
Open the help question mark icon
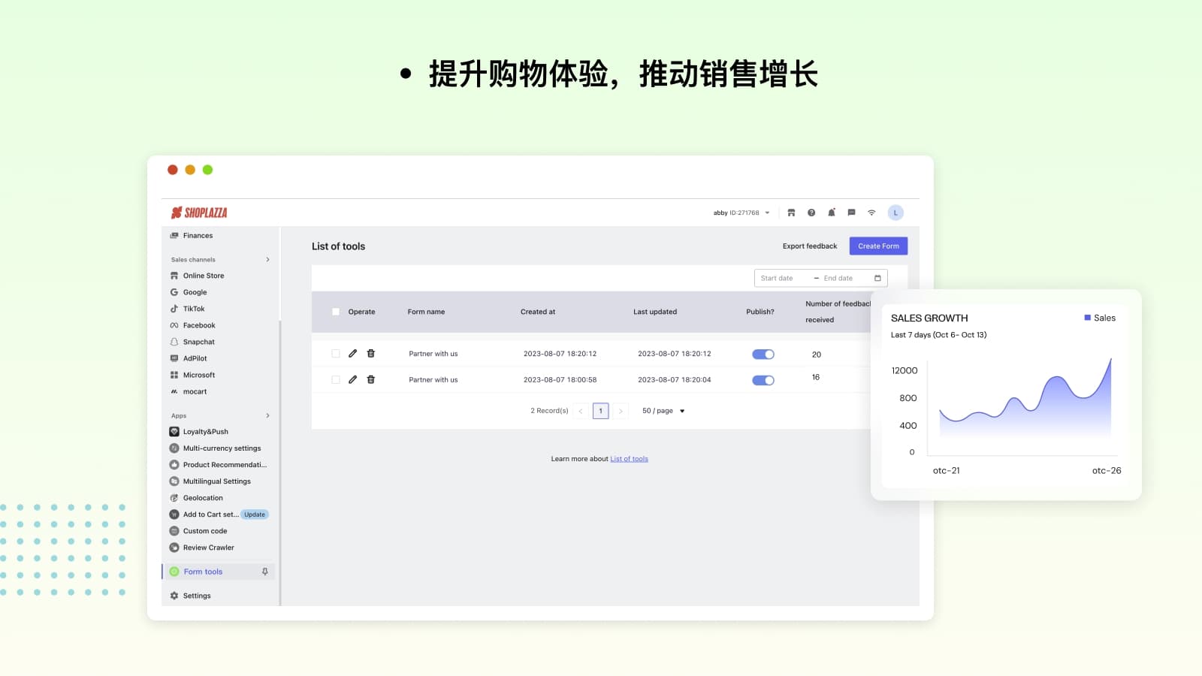coord(811,213)
